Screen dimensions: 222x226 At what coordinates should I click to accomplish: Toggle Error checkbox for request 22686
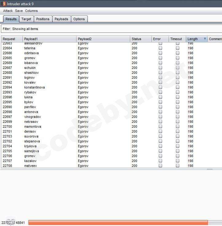pos(160,53)
